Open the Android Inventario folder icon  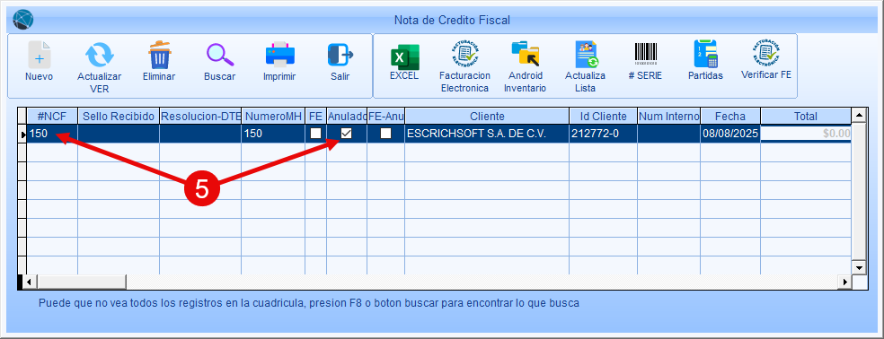tap(525, 54)
